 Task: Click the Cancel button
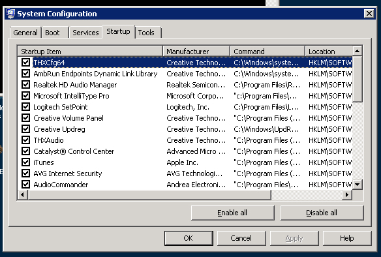(x=241, y=238)
